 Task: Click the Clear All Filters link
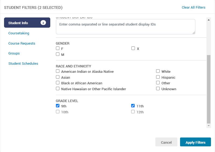[x=193, y=7]
